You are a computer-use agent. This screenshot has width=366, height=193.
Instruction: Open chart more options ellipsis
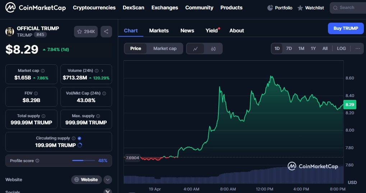(x=358, y=49)
